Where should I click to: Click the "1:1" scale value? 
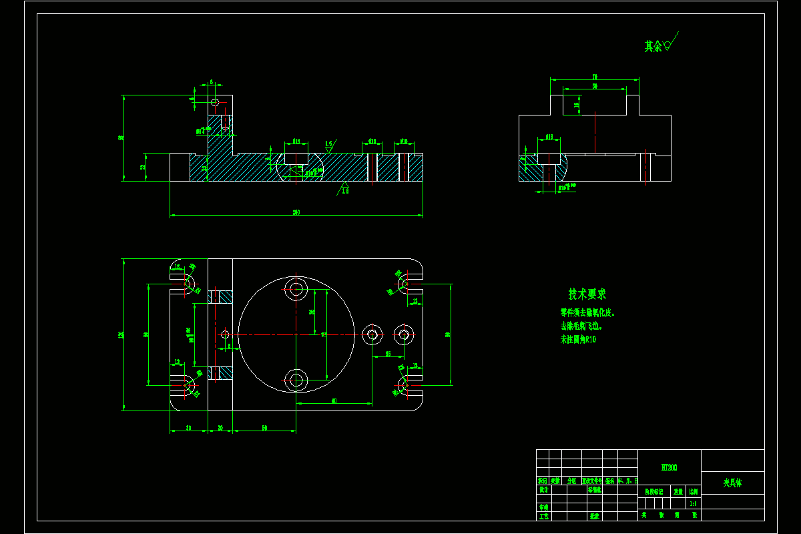pos(693,504)
